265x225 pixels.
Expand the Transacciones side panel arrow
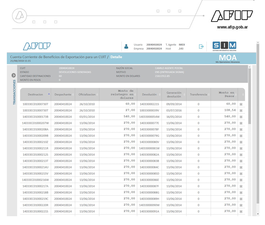[x=14, y=75]
